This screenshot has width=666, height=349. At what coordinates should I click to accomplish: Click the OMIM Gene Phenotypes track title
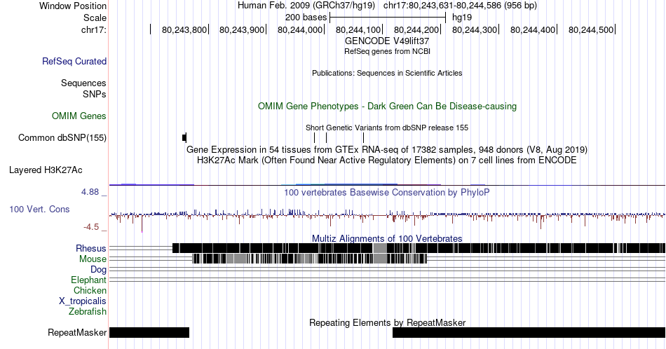pos(387,106)
